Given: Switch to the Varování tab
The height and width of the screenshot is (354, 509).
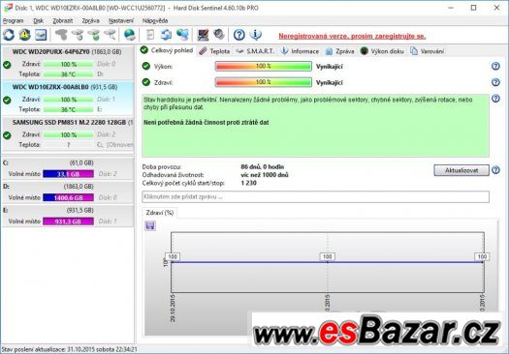Looking at the screenshot, I should (427, 51).
